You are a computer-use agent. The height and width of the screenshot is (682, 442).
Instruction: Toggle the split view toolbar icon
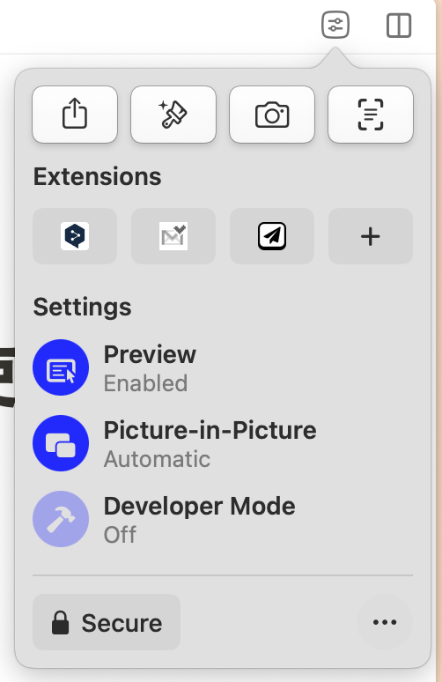[399, 26]
